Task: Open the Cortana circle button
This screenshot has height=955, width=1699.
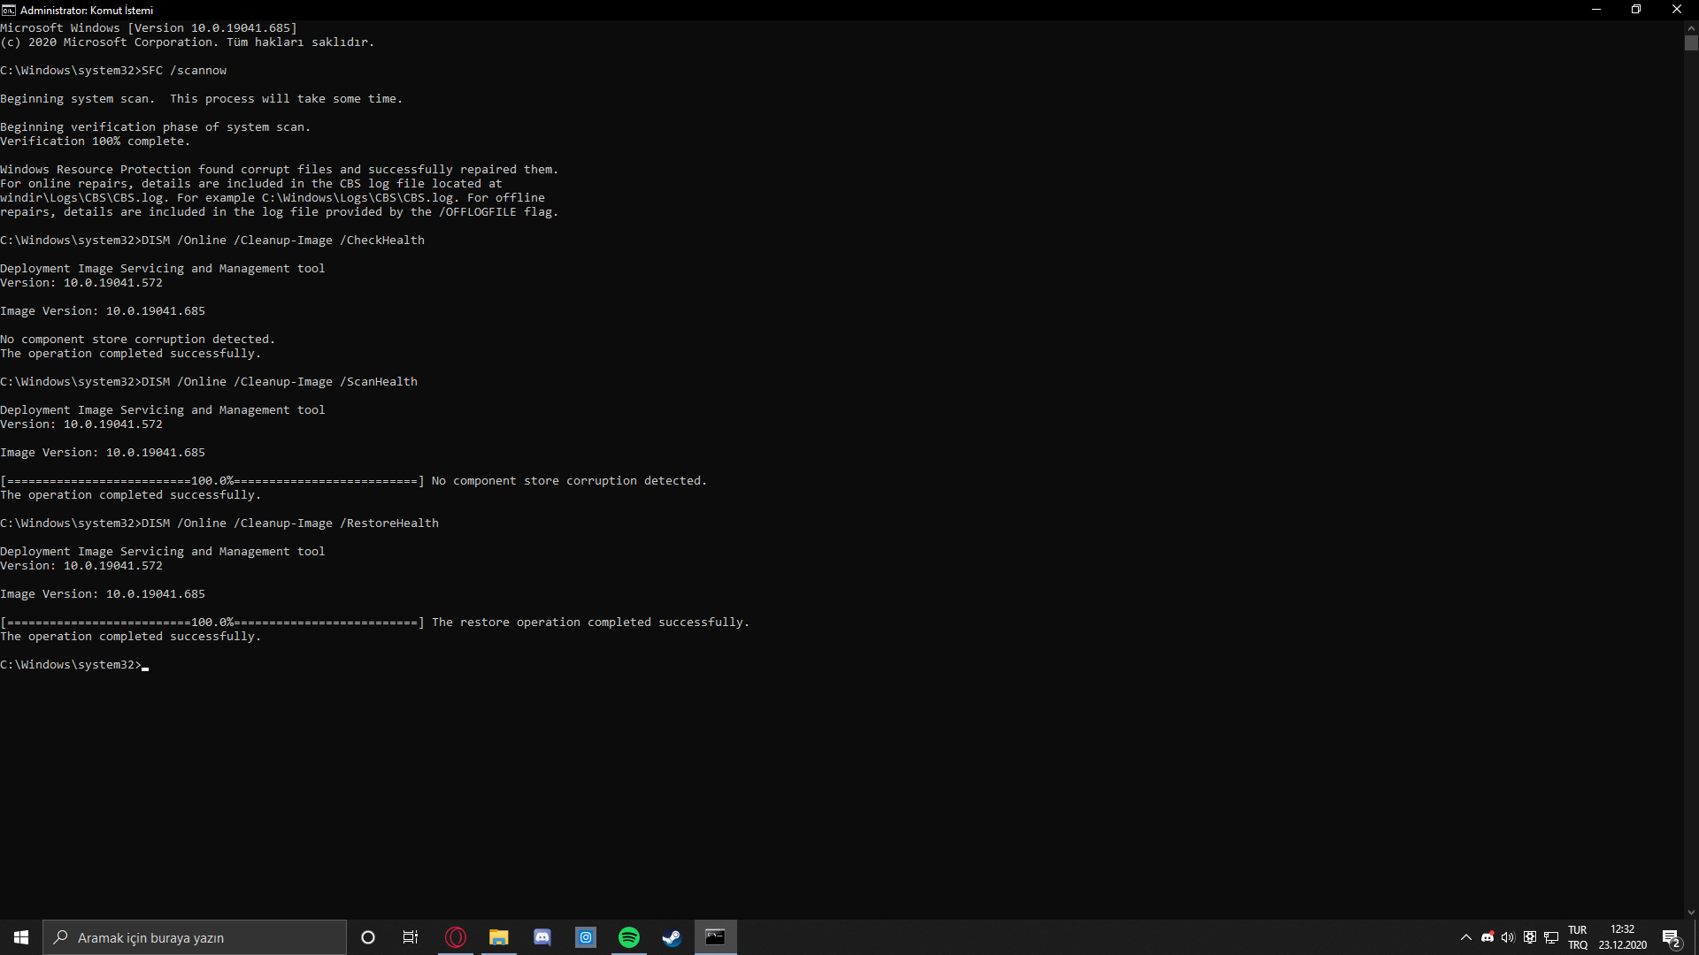Action: coord(368,937)
